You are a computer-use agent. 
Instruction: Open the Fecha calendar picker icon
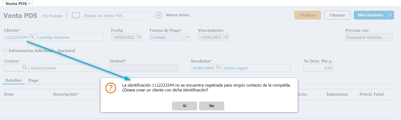coord(139,37)
